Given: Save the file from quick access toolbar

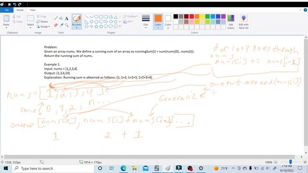Looking at the screenshot, I should 9,4.
